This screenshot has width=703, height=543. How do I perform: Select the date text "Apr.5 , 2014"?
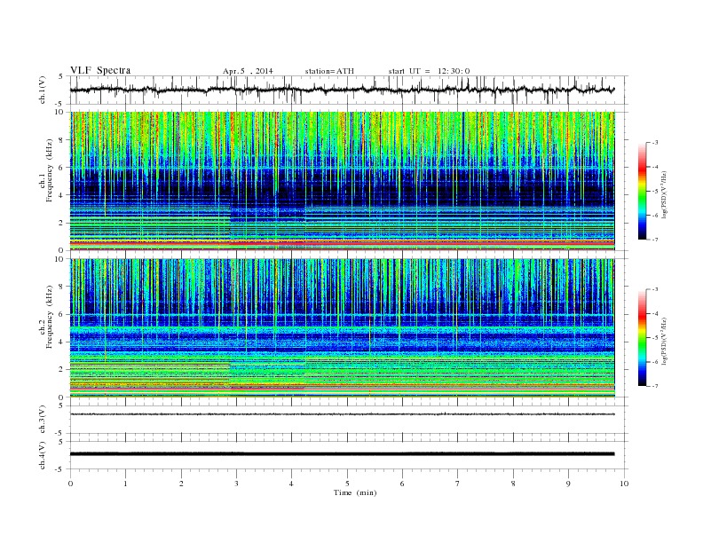pos(248,71)
